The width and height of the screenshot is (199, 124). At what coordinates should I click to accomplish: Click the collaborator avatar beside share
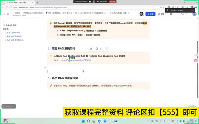(141, 14)
